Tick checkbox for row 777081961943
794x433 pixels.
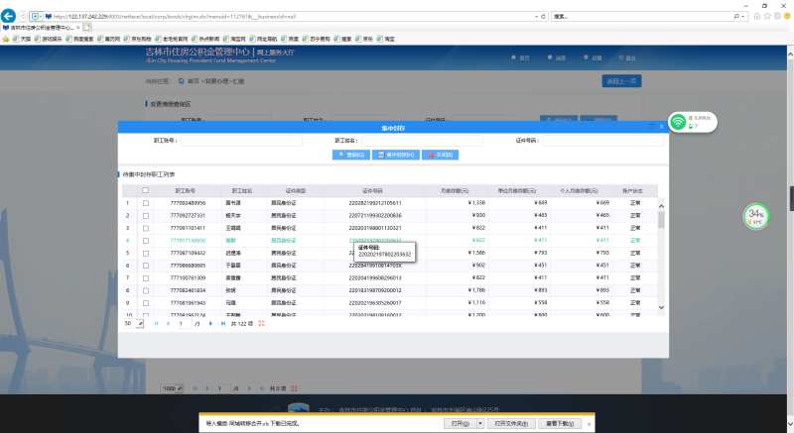pyautogui.click(x=146, y=303)
